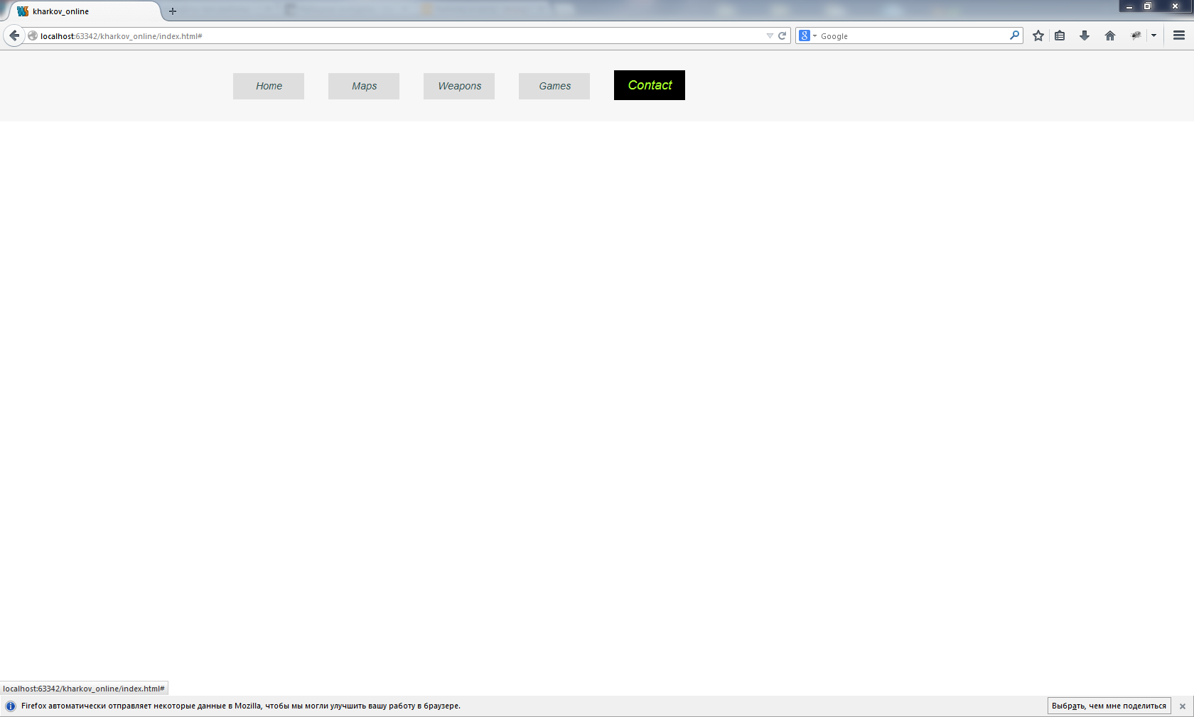Screen dimensions: 1194x717
Task: Select the kharkov_online tab
Action: pyautogui.click(x=85, y=11)
